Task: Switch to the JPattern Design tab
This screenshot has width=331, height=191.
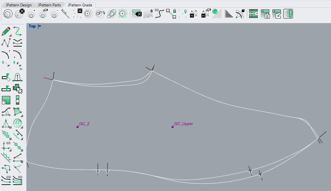Action: coord(19,5)
